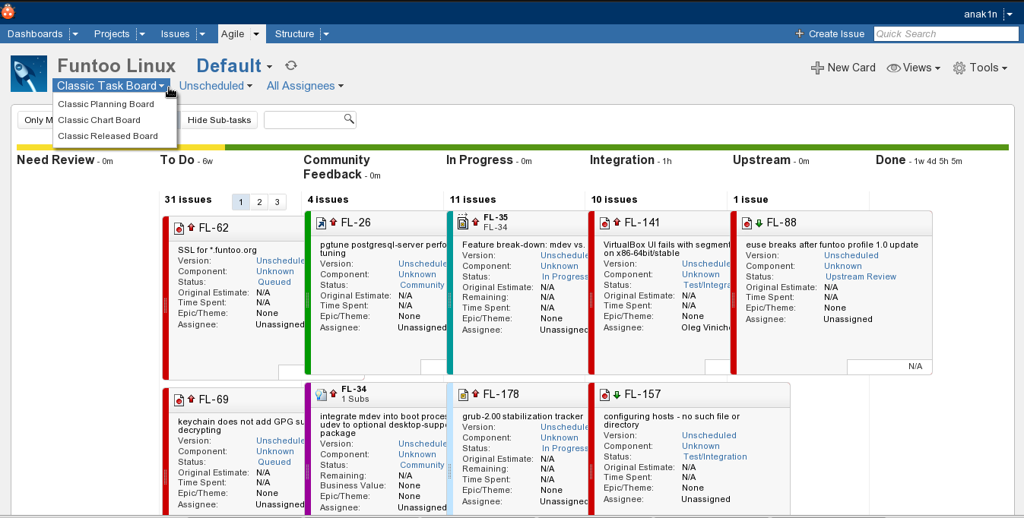Go to page 3 of To Do issues
Screen dimensions: 1024x518
[277, 202]
